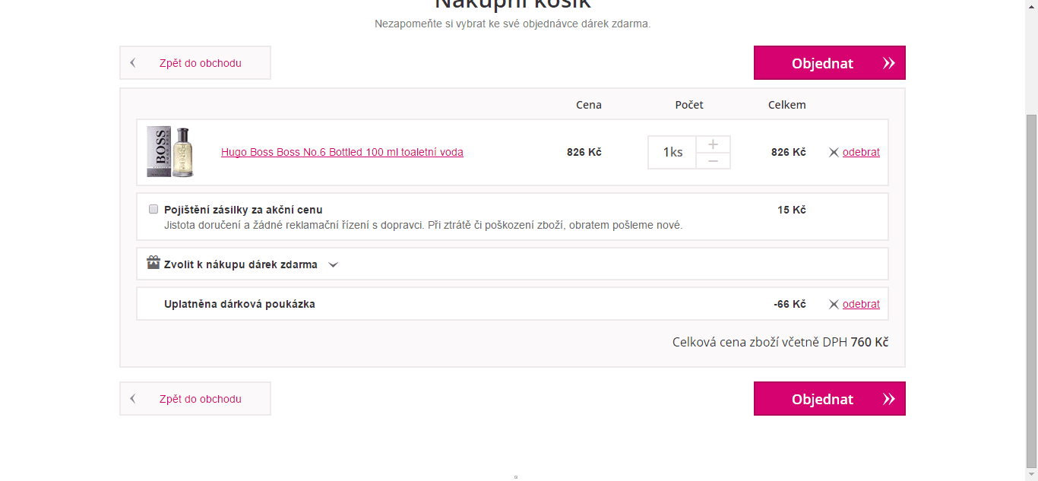
Task: Click X icon in dárková poukázka row
Action: click(834, 304)
